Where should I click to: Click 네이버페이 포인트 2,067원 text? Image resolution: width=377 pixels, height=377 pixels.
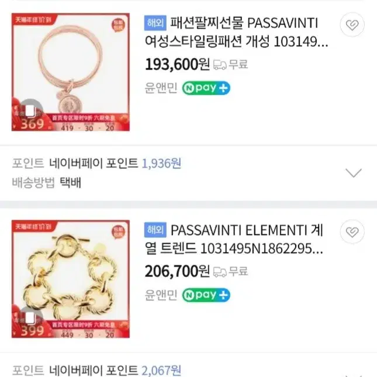(115, 370)
